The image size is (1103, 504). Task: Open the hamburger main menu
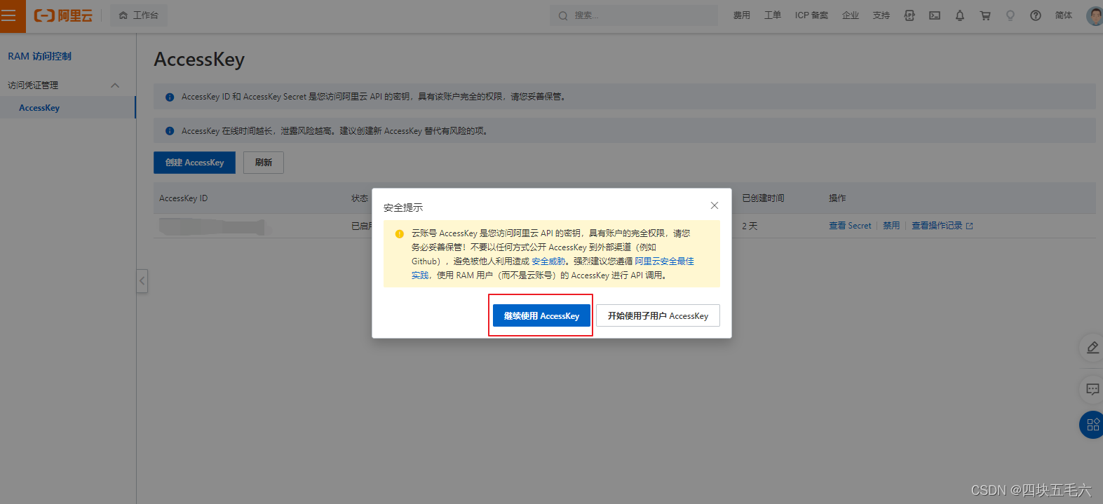9,15
